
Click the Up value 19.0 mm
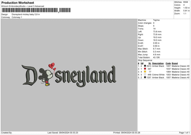[157, 37]
